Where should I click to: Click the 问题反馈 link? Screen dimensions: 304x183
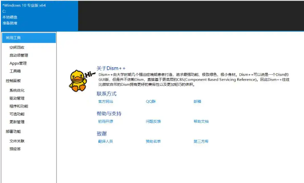coord(153,121)
